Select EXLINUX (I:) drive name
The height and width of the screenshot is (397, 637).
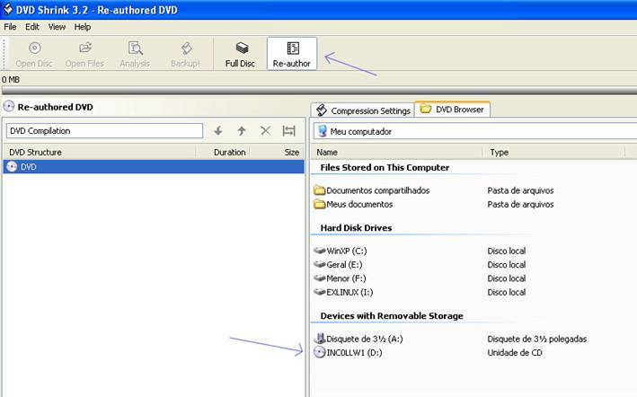349,292
